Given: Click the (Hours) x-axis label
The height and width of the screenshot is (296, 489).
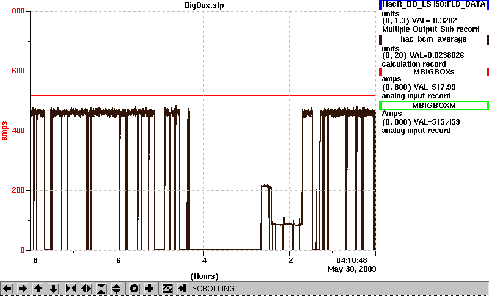Looking at the screenshot, I should point(204,276).
